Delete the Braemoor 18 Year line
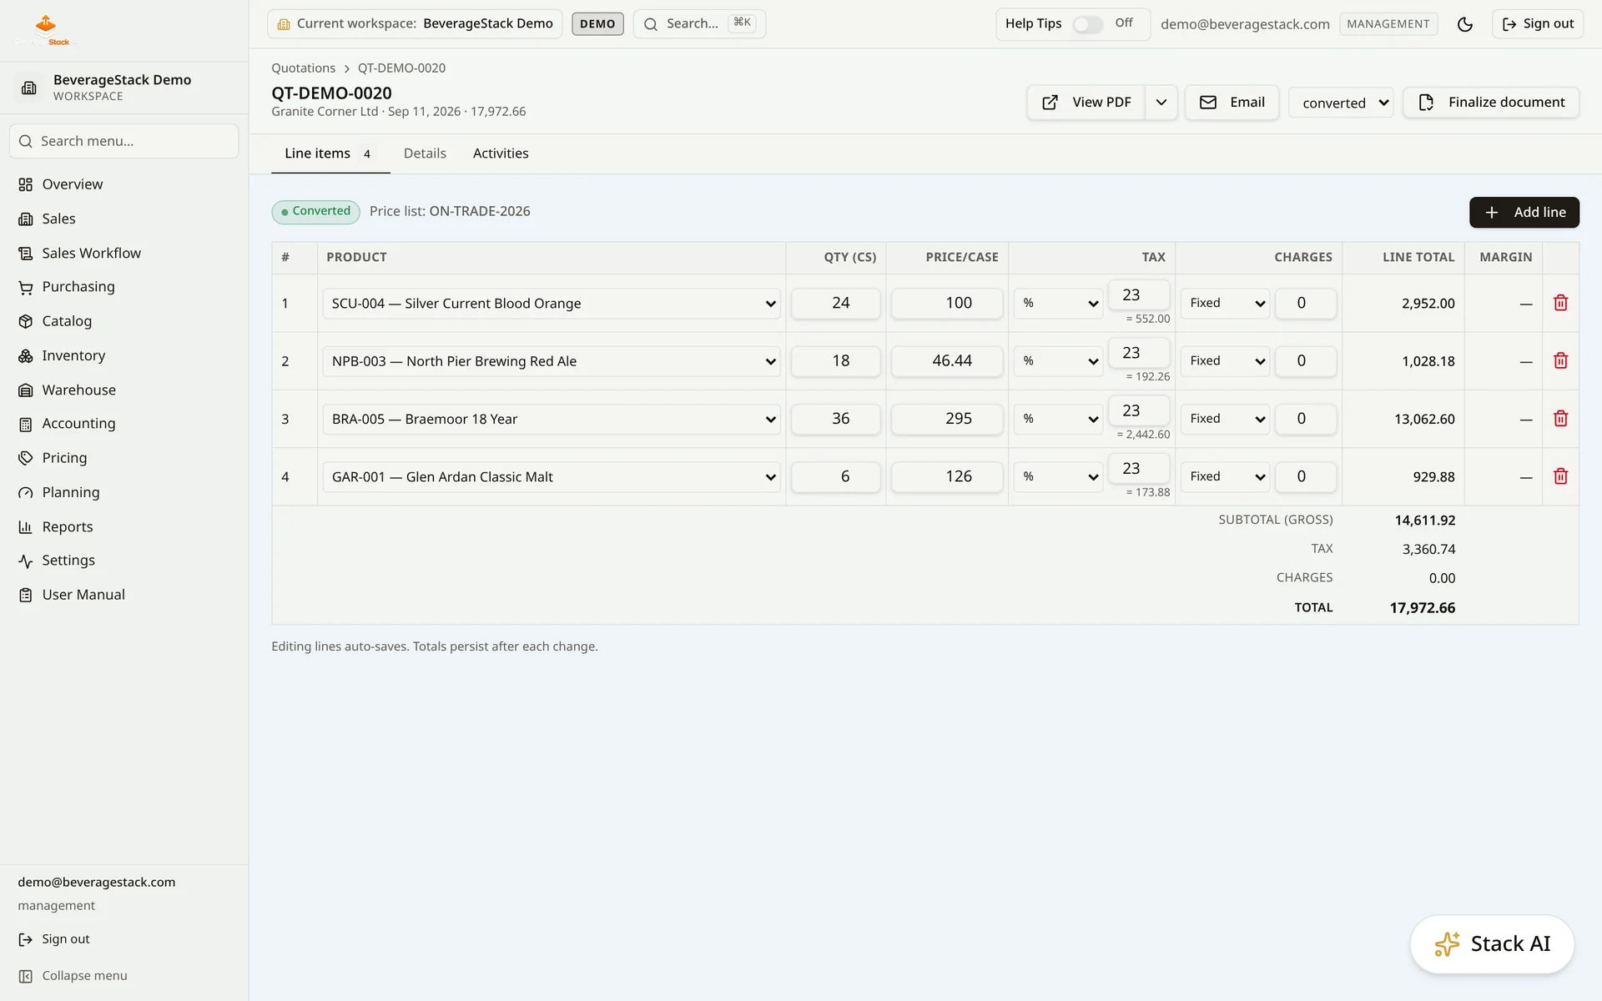This screenshot has width=1602, height=1001. point(1560,419)
